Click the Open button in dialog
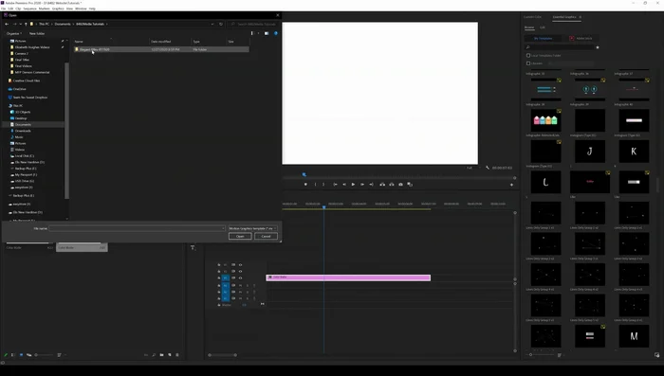 pos(240,237)
